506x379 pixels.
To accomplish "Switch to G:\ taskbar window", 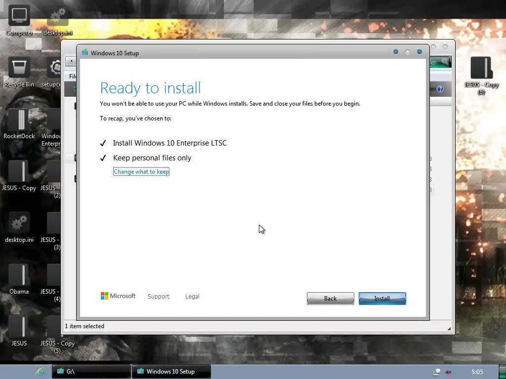I will click(x=91, y=372).
